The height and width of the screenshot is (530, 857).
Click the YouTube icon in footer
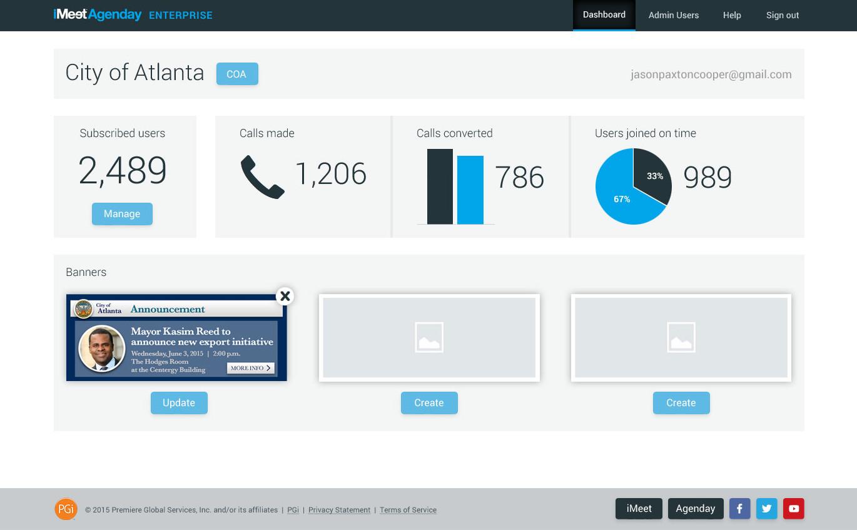pyautogui.click(x=794, y=509)
